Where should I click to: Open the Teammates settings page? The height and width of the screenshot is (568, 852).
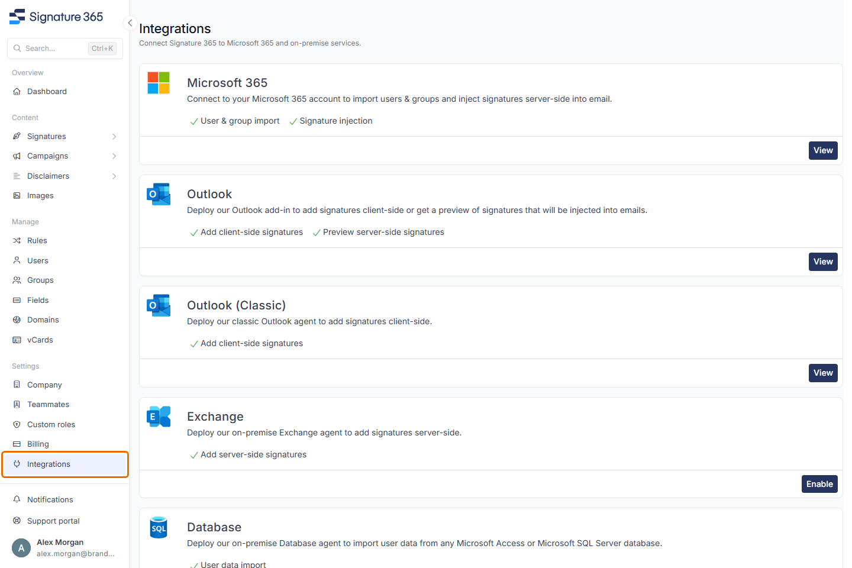(x=65, y=405)
